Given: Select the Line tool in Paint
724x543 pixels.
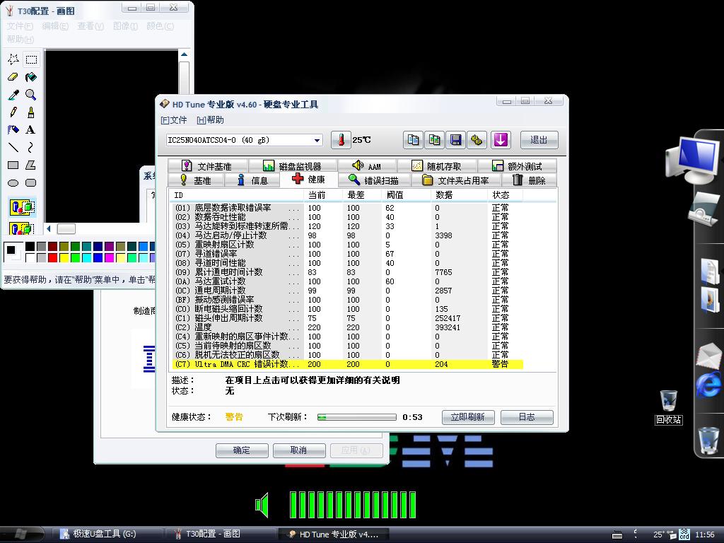Looking at the screenshot, I should tap(12, 146).
